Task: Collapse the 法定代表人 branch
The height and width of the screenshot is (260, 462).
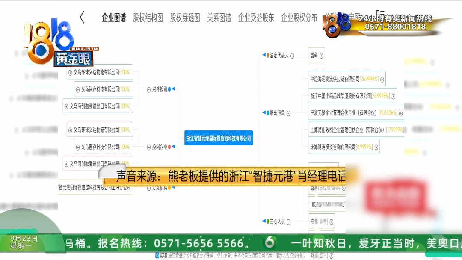Action: 292,56
